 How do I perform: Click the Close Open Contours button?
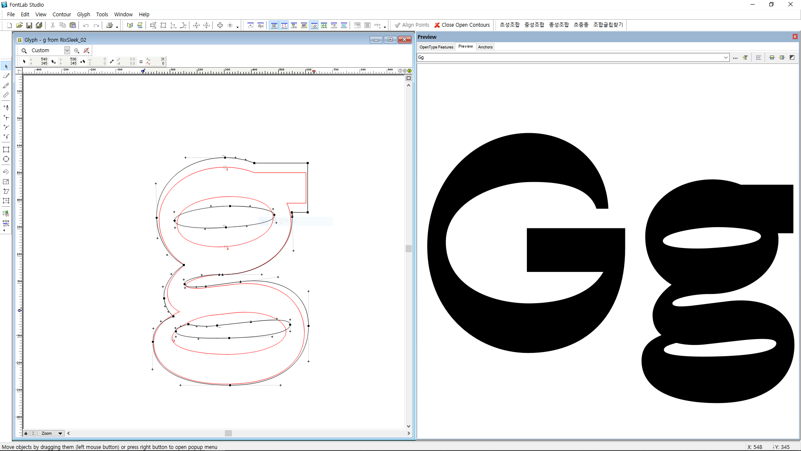(x=462, y=25)
